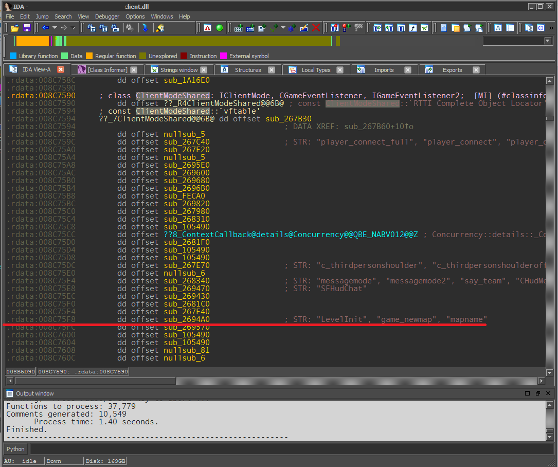The image size is (558, 467).
Task: Click the Open file toolbar icon
Action: click(x=14, y=28)
